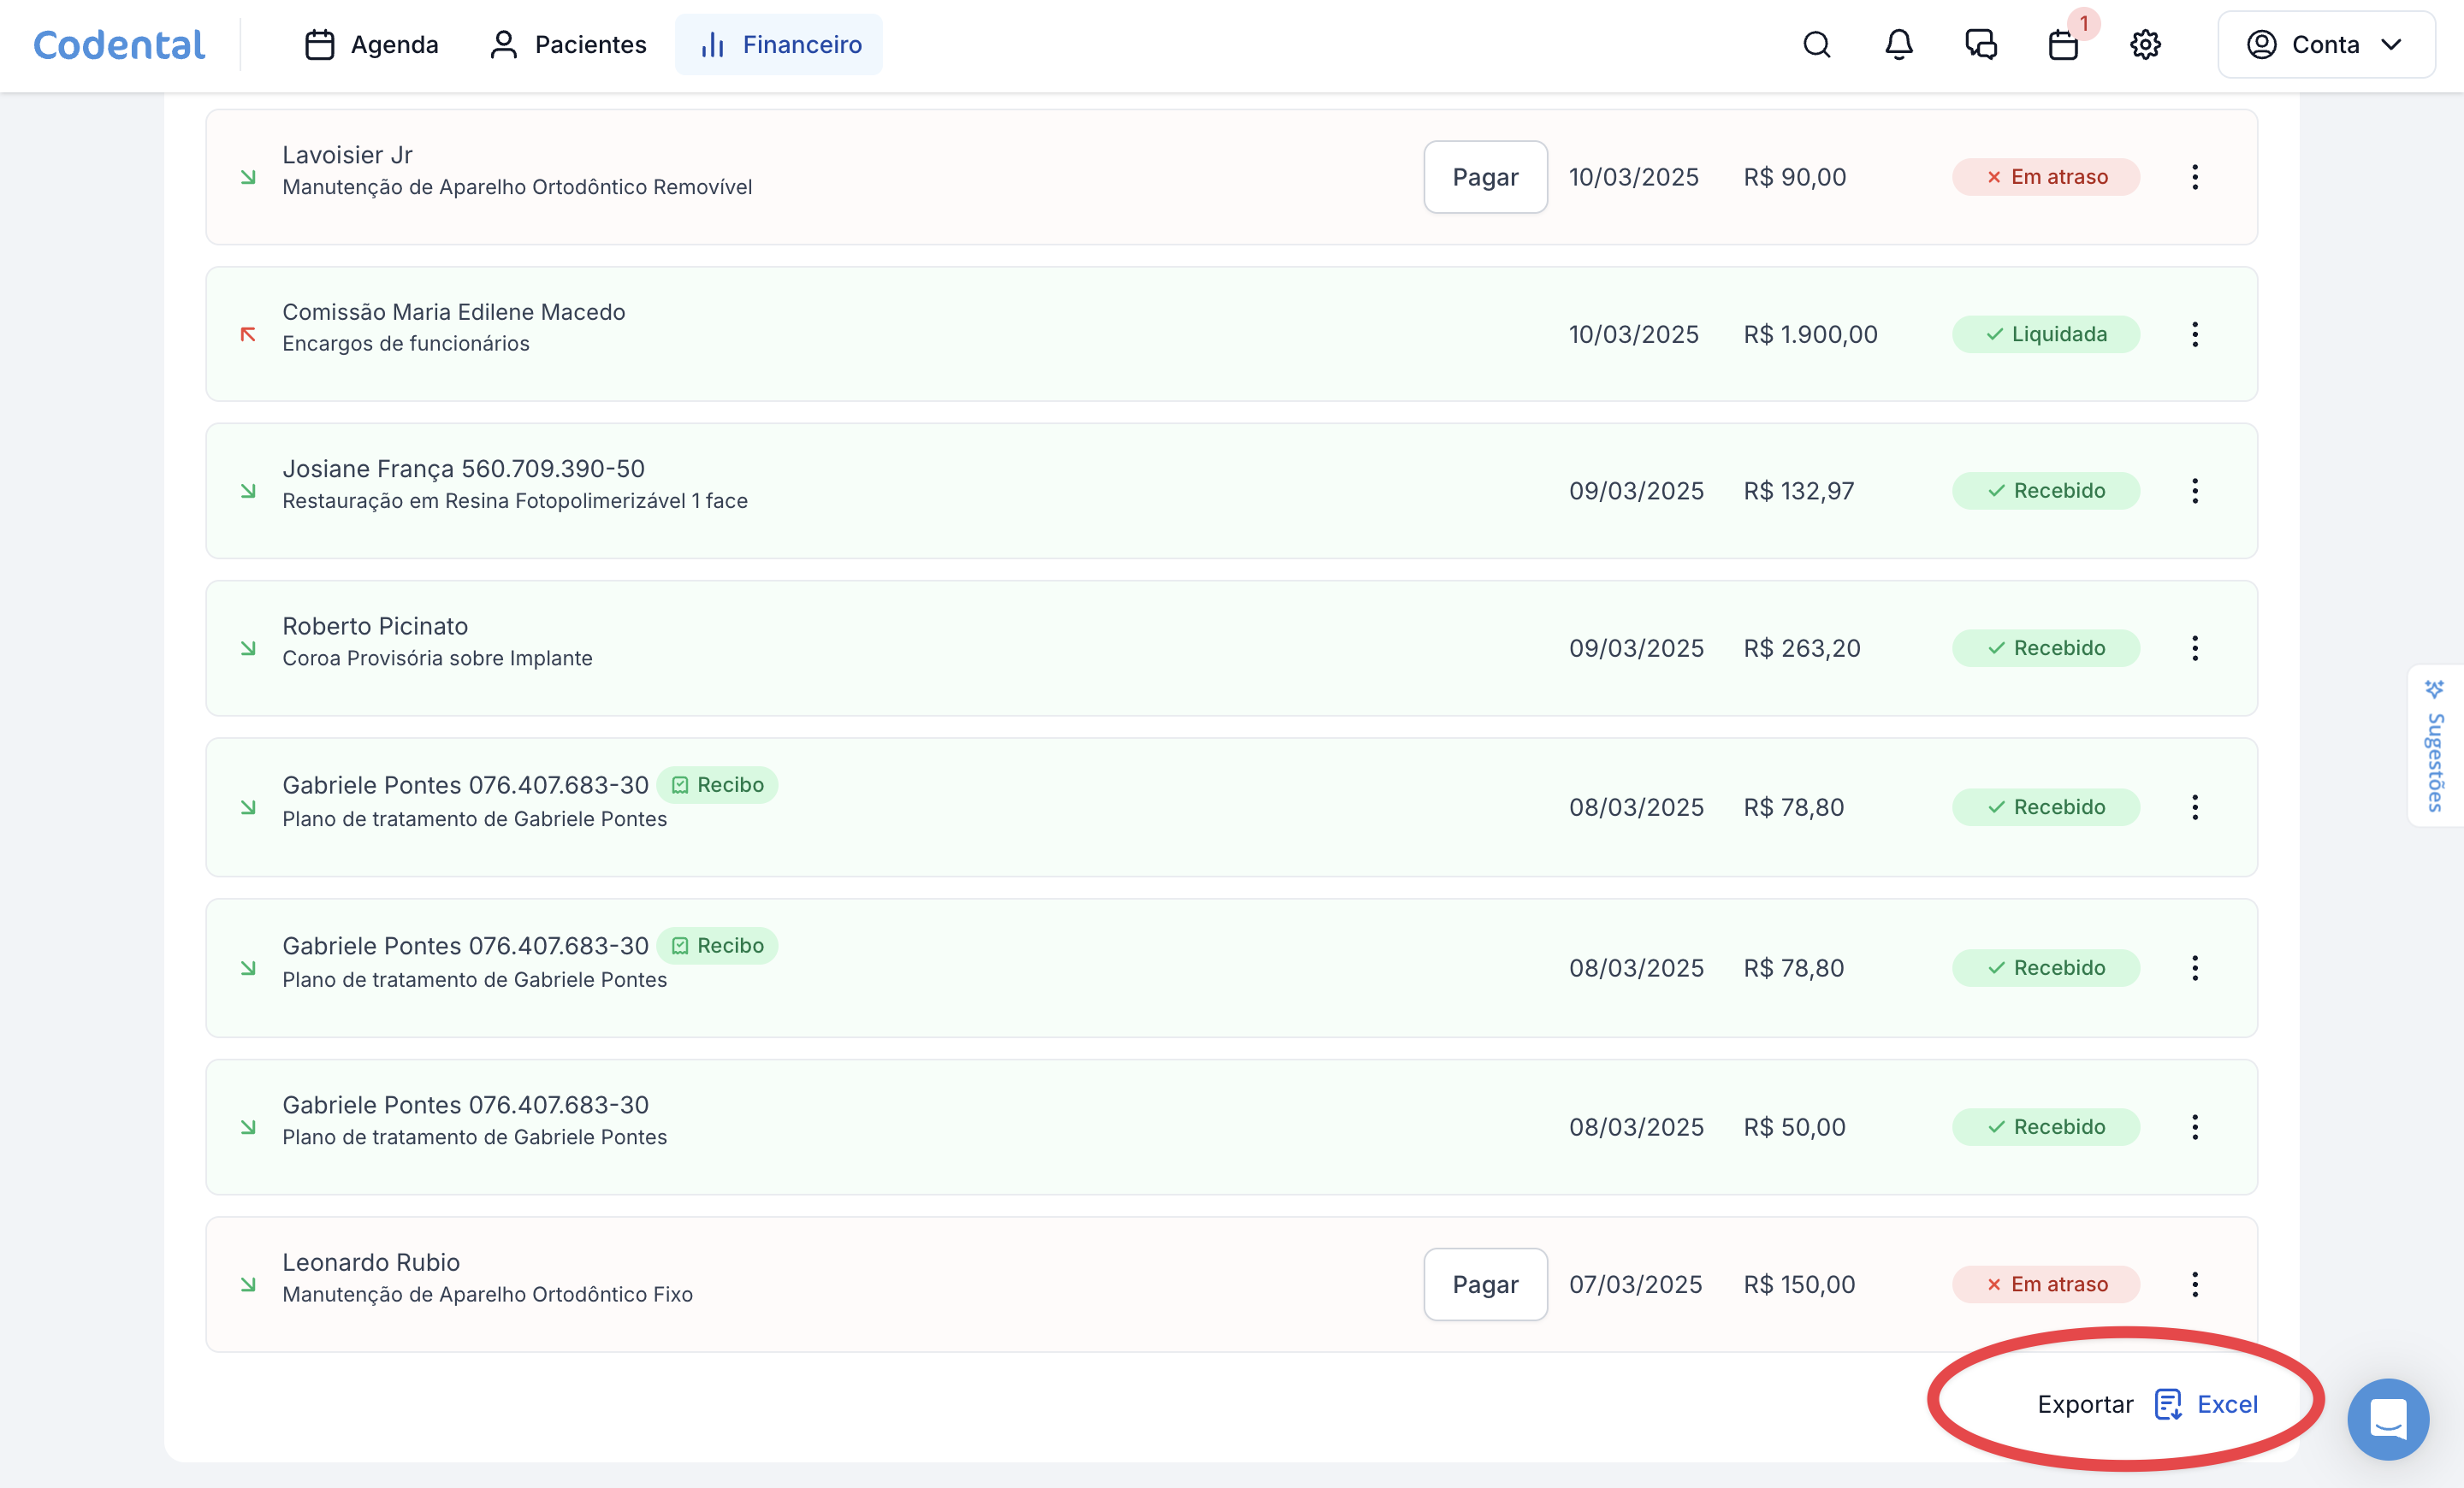Screen dimensions: 2464x1488
Task: Open the notifications bell
Action: [x=1898, y=45]
